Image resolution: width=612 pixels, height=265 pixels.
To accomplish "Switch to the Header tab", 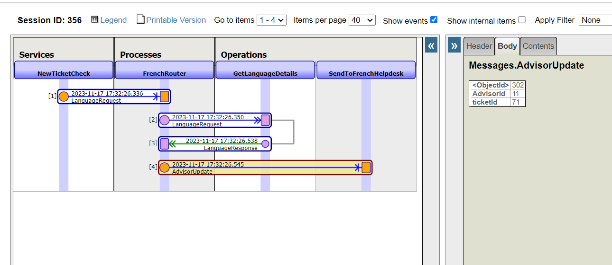I will pyautogui.click(x=479, y=46).
